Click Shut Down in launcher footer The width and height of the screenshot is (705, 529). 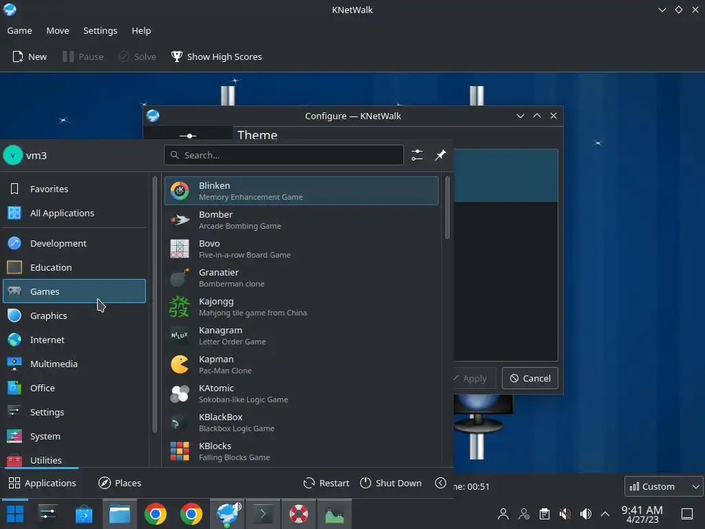[x=391, y=483]
